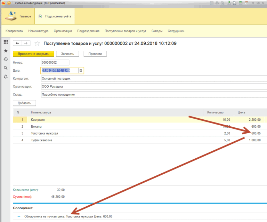
Task: Click into the Контрагент input field
Action: click(153, 79)
